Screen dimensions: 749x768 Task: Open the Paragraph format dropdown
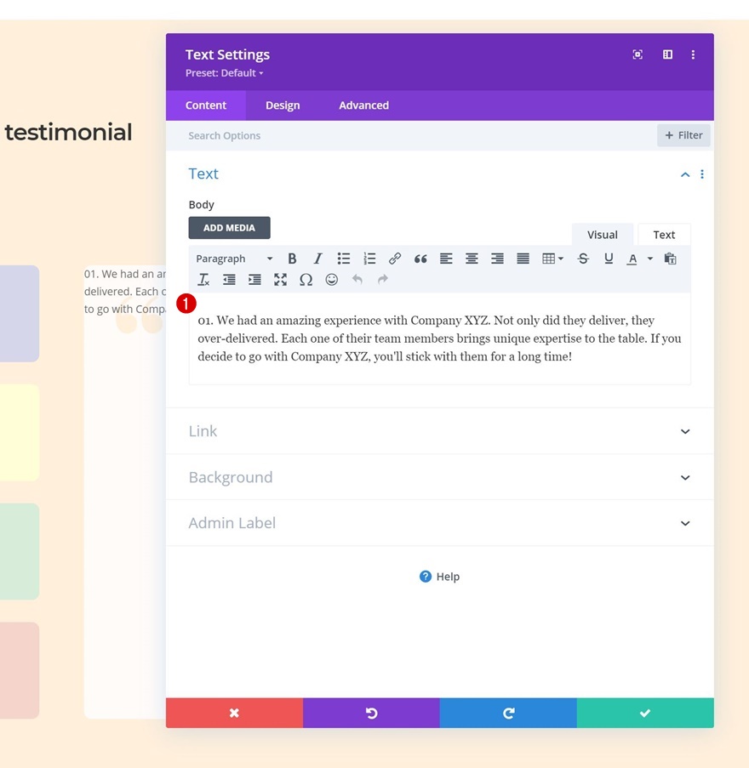[x=234, y=259]
